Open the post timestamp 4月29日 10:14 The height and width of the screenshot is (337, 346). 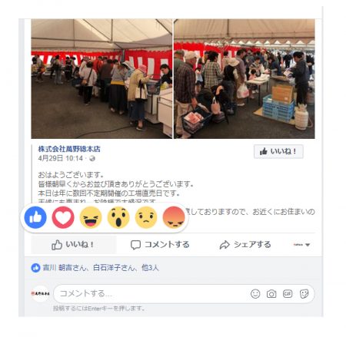pos(61,158)
